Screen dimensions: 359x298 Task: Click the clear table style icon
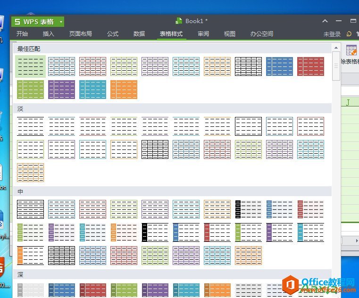click(x=351, y=50)
